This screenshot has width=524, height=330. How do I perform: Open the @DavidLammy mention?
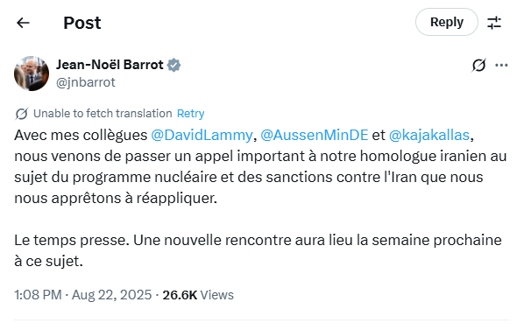point(202,135)
